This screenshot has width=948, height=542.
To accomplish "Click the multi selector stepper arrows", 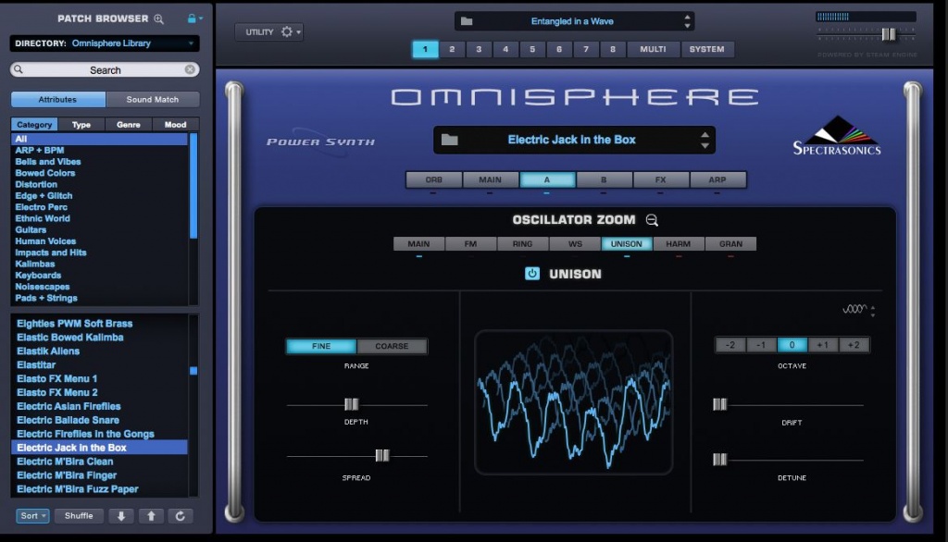I will 688,21.
